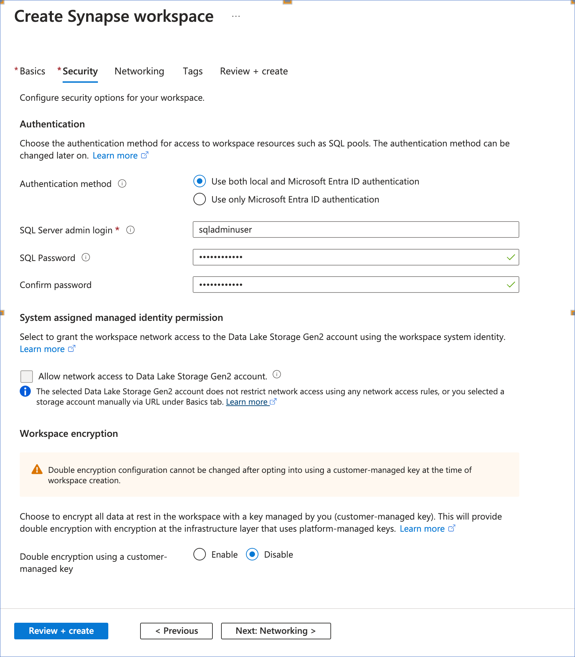Image resolution: width=575 pixels, height=657 pixels.
Task: Go to the Networking tab
Action: pyautogui.click(x=139, y=71)
